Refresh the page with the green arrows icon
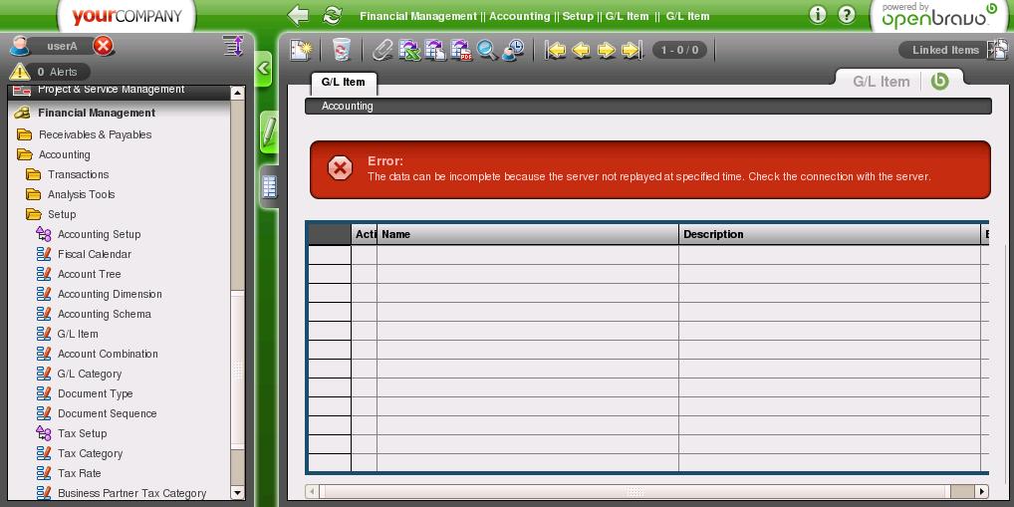Image resolution: width=1014 pixels, height=507 pixels. click(x=333, y=15)
